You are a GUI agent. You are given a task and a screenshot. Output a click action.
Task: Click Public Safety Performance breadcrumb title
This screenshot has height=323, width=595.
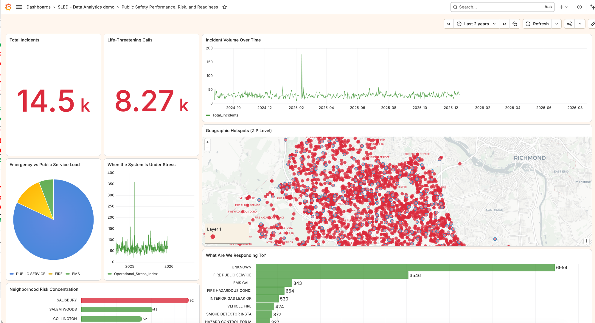pyautogui.click(x=170, y=7)
